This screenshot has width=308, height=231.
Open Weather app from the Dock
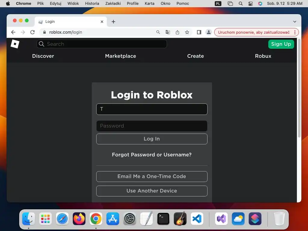coord(238,219)
